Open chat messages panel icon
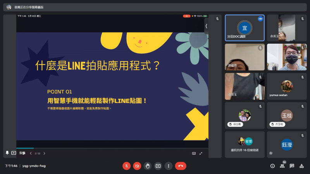 pyautogui.click(x=292, y=166)
